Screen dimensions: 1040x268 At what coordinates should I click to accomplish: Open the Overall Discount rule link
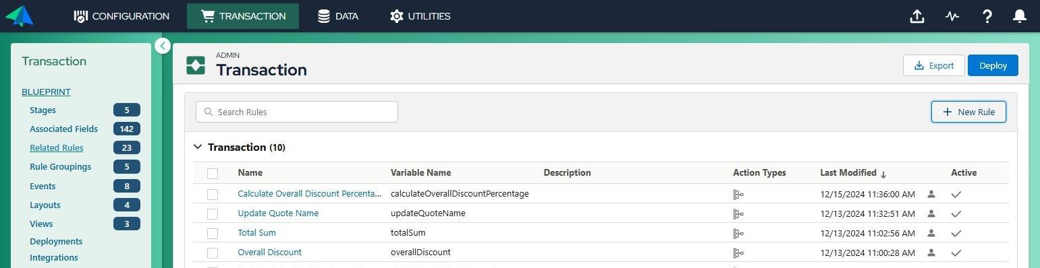269,252
